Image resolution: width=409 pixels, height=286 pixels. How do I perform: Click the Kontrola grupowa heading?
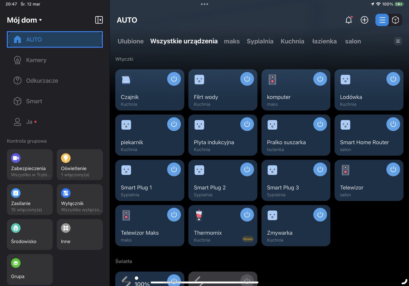(x=27, y=141)
